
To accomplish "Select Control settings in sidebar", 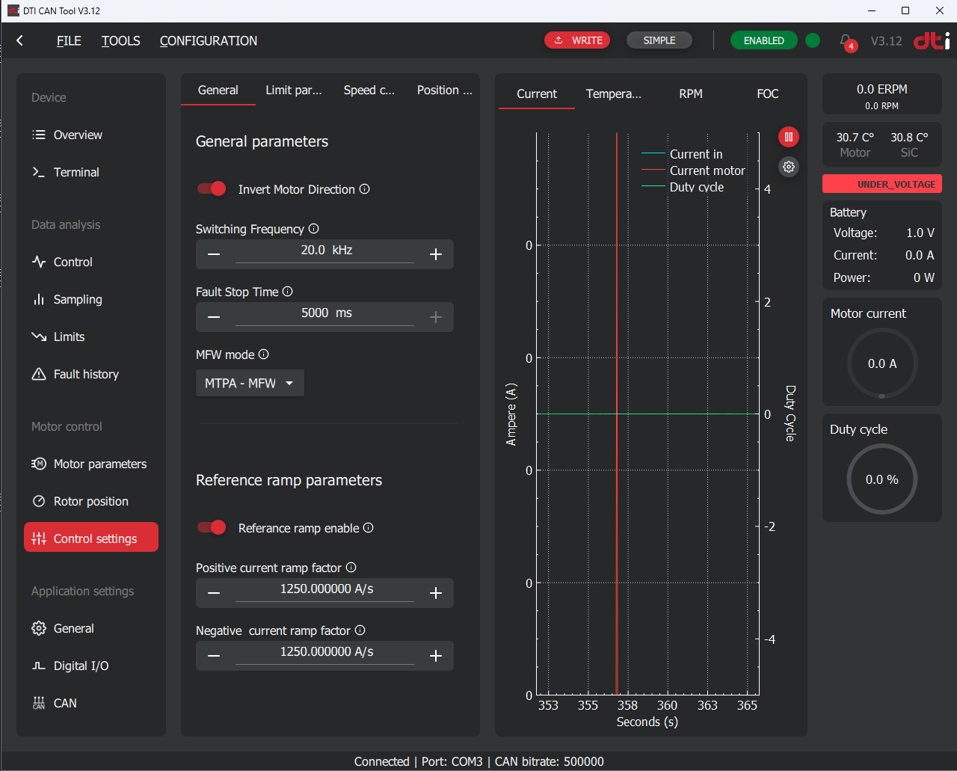I will pos(91,538).
